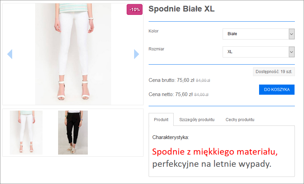Click the large main product photo
Screen dimensions: 304x184
pos(73,54)
